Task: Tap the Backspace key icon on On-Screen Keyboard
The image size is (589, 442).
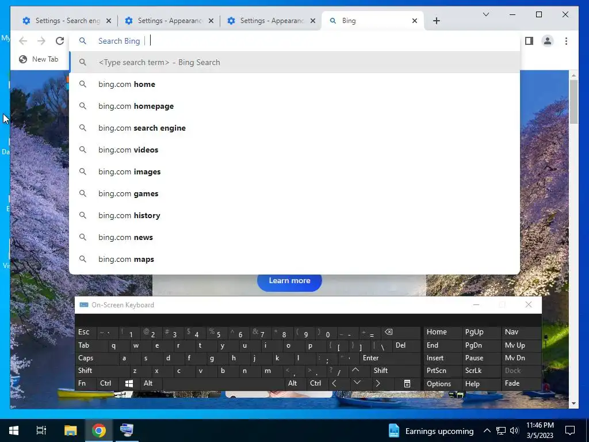Action: pyautogui.click(x=400, y=332)
